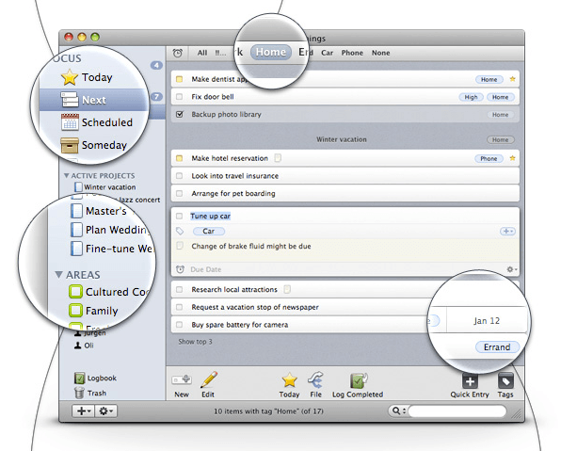Click the Today star toolbar icon
561x451 pixels.
(289, 380)
